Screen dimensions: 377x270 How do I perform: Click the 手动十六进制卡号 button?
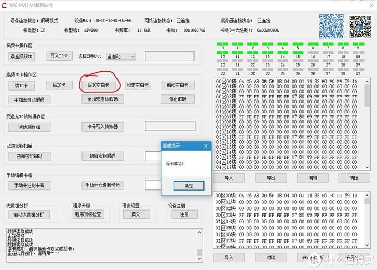[x=103, y=185]
